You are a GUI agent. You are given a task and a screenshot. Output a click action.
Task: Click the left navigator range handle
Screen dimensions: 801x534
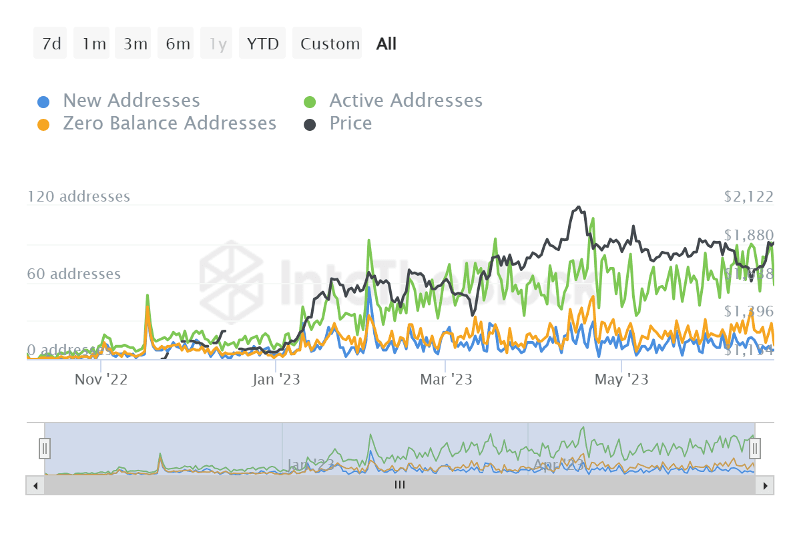coord(45,449)
